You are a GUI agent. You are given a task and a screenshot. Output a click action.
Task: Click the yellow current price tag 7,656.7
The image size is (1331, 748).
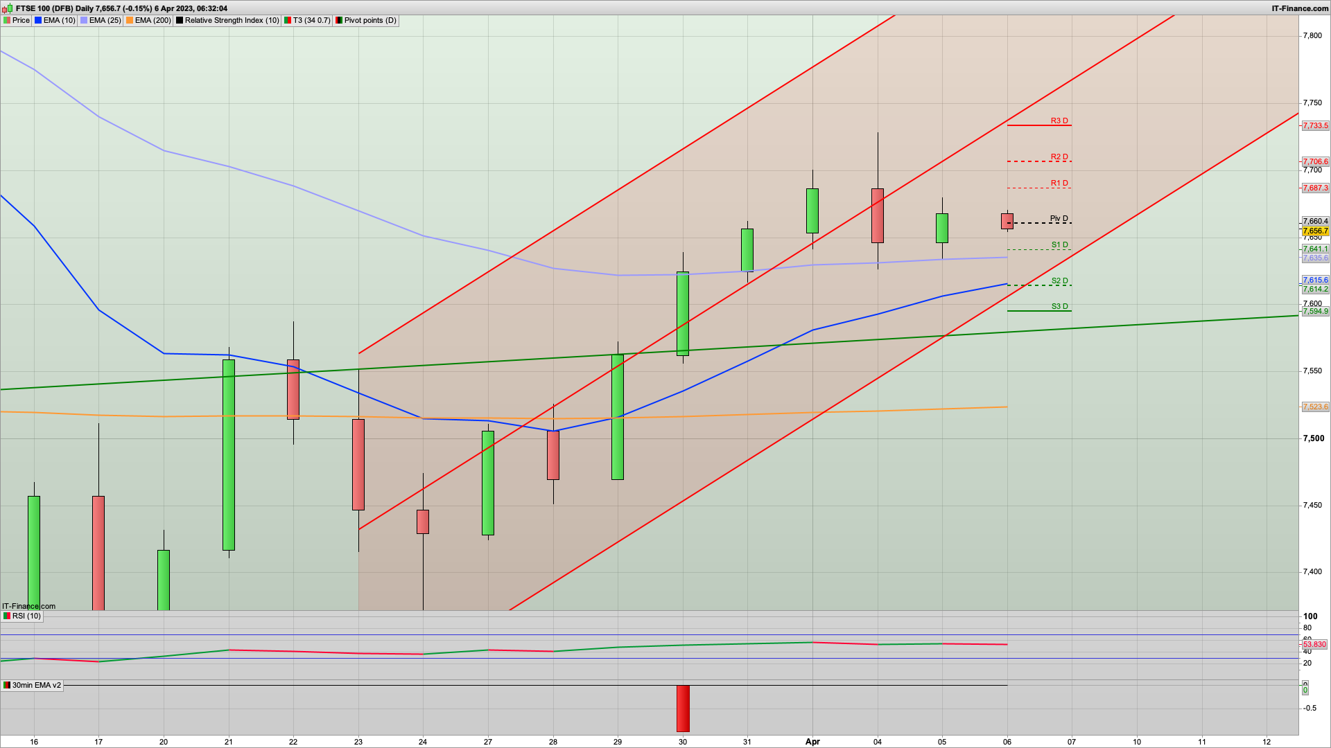[1315, 231]
